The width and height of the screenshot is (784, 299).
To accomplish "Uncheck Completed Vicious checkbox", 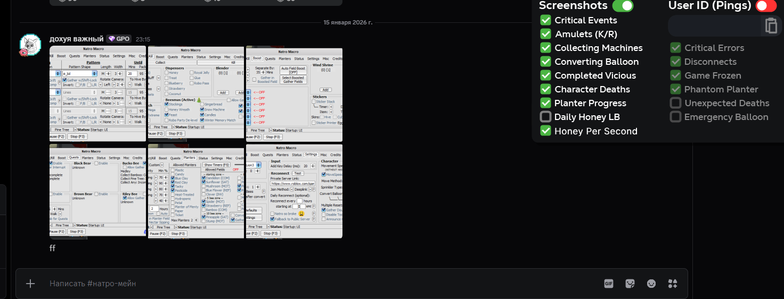I will pos(545,75).
